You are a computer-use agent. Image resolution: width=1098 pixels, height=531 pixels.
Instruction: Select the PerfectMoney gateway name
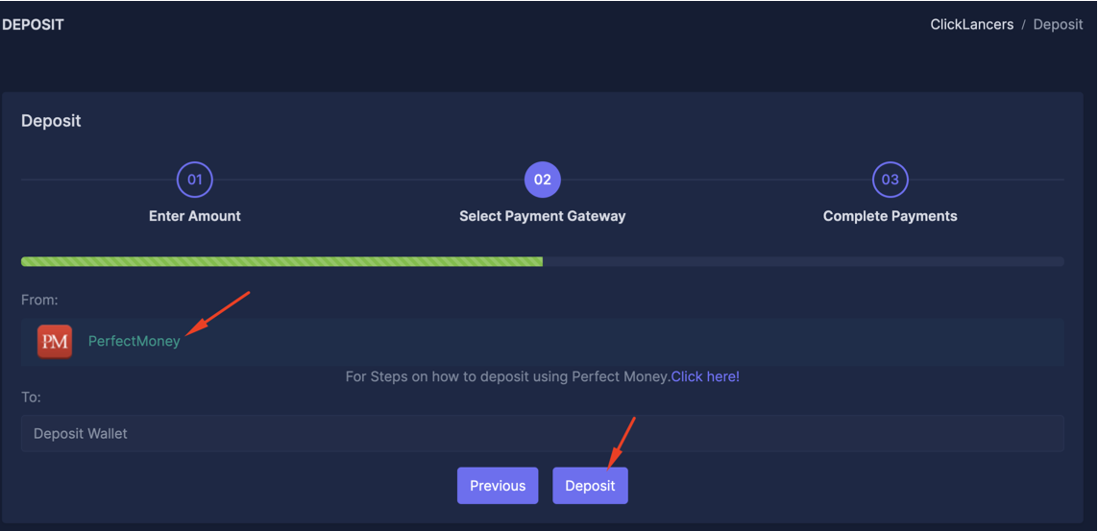[134, 341]
